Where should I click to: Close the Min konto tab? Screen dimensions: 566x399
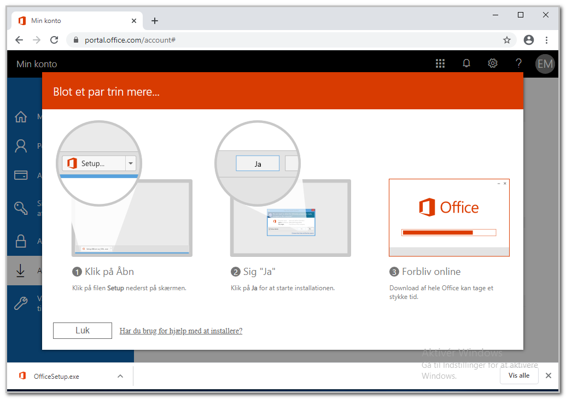tap(134, 21)
